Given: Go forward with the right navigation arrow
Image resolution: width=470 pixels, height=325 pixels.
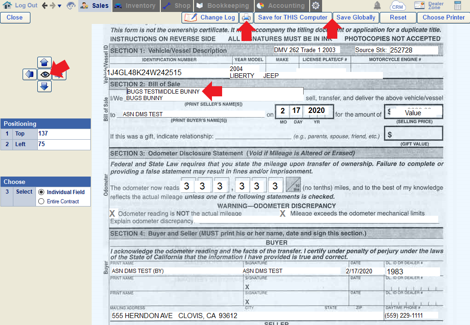Looking at the screenshot, I should coord(53,6).
